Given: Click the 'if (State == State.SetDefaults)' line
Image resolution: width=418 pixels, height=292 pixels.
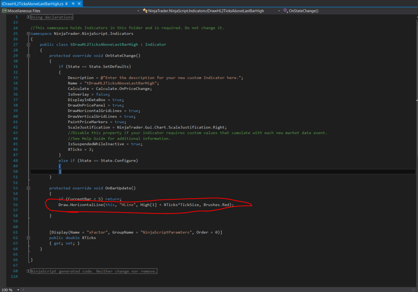Looking at the screenshot, I should 95,67.
